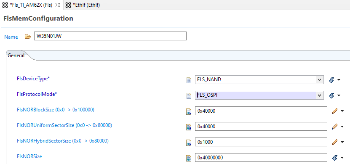Expand the options arrow for FlsDeviceType

pos(339,80)
